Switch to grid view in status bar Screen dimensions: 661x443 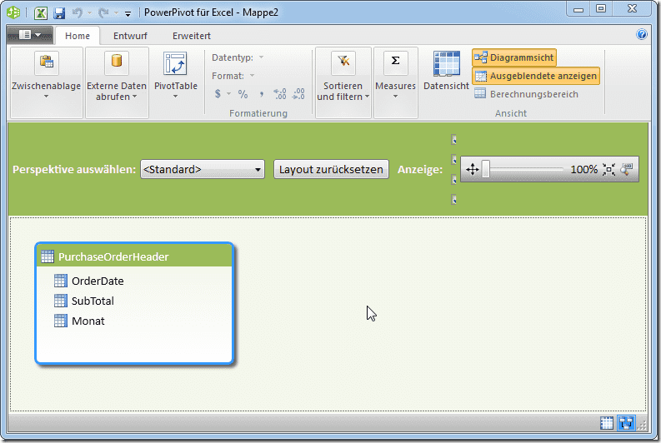pyautogui.click(x=607, y=423)
